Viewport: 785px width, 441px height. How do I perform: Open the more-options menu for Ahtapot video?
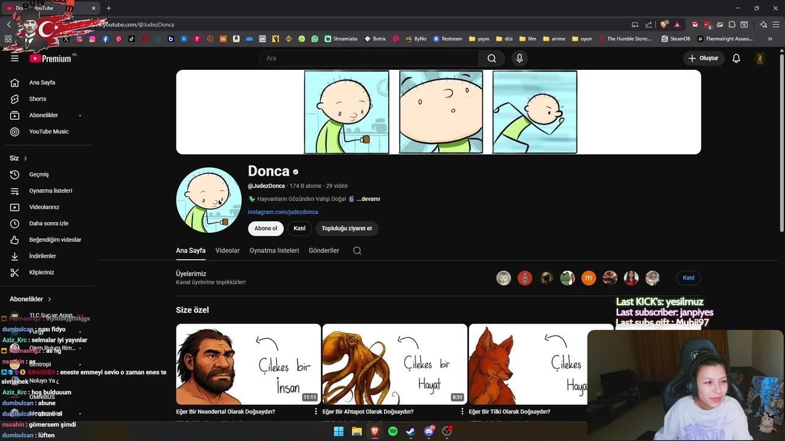coord(462,412)
